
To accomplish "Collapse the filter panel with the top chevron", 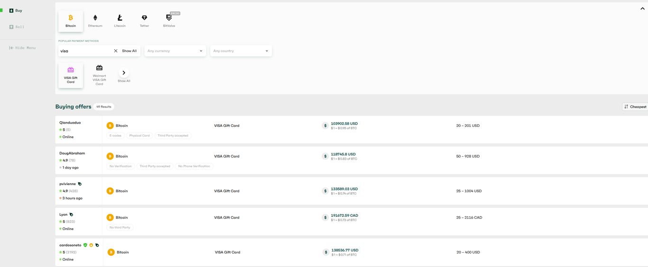I will [x=642, y=9].
